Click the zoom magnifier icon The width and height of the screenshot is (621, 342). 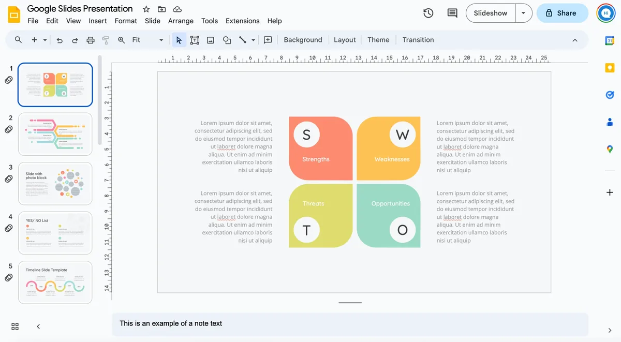[122, 40]
